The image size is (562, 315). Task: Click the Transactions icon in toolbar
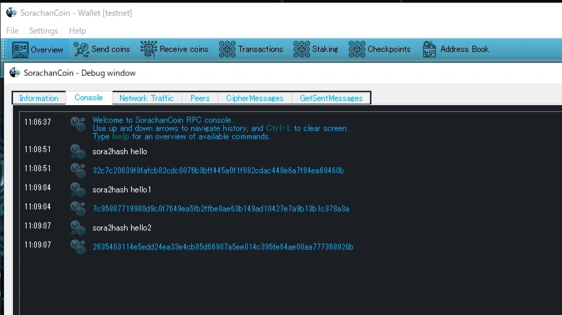[227, 49]
